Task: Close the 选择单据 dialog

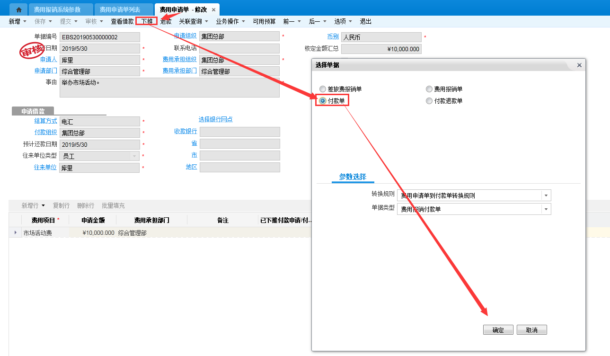Action: click(x=579, y=65)
